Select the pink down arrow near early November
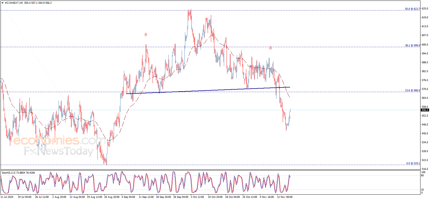Screen dimensions: 431x200 [271, 48]
